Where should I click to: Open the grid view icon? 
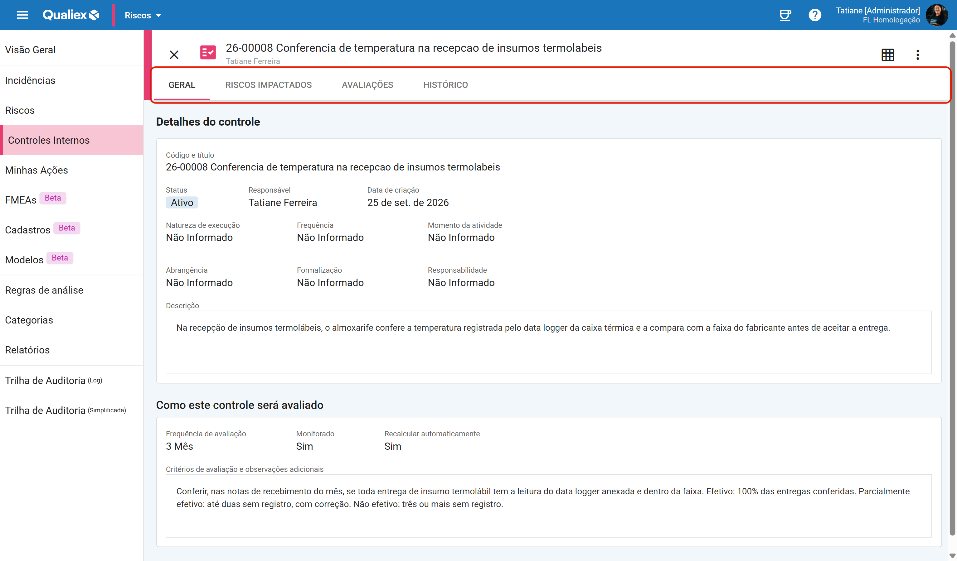[x=887, y=55]
